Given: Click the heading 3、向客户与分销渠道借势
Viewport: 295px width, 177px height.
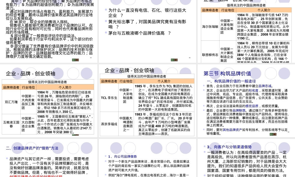Looking at the screenshot, I should (x=229, y=147).
